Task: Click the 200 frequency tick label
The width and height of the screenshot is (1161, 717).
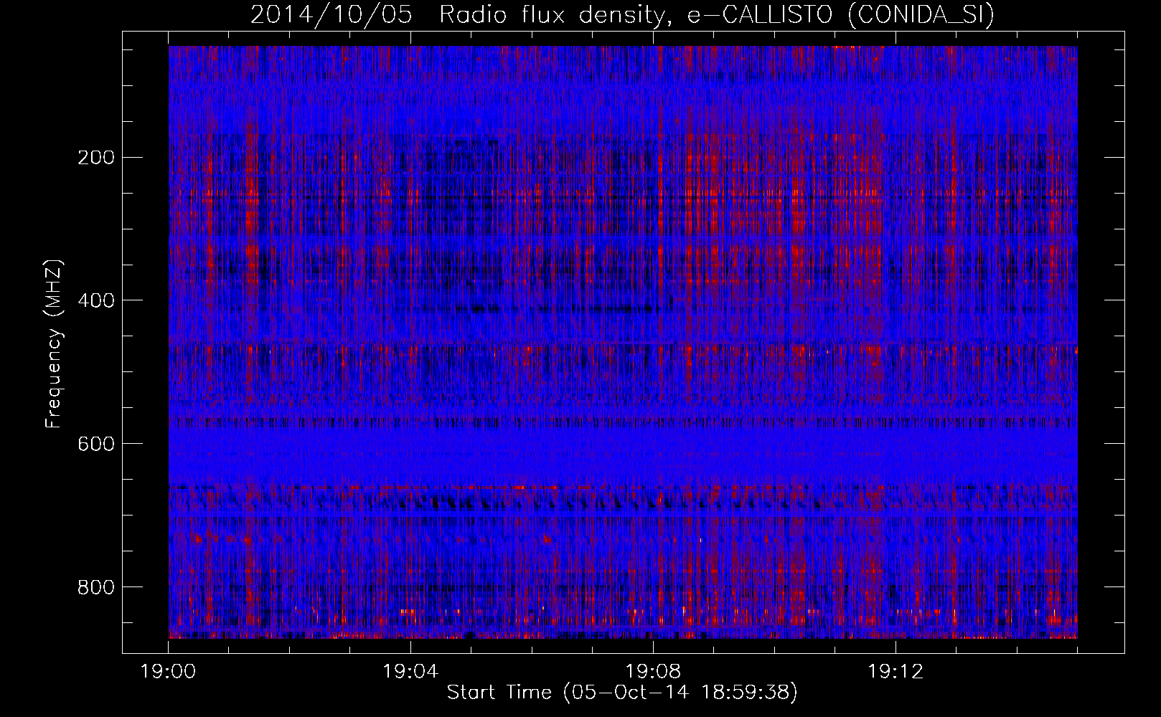Action: (x=96, y=157)
